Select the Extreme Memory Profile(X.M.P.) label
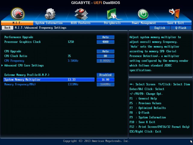The image size is (193, 145). pos(27,75)
